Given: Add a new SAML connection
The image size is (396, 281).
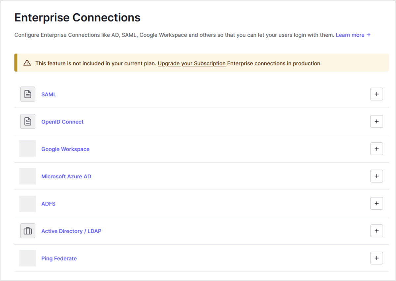Looking at the screenshot, I should (x=377, y=94).
